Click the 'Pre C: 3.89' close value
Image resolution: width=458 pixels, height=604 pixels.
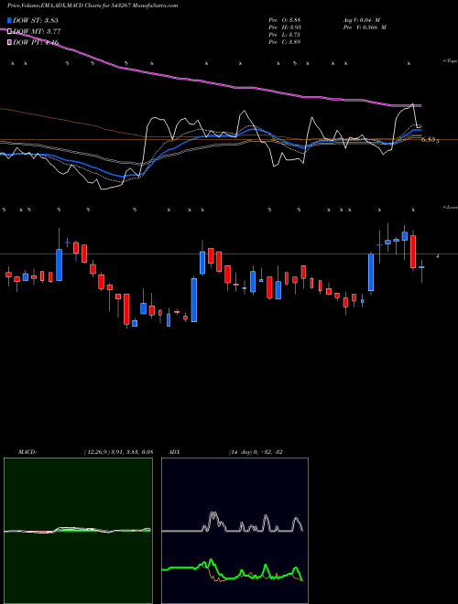(x=285, y=42)
